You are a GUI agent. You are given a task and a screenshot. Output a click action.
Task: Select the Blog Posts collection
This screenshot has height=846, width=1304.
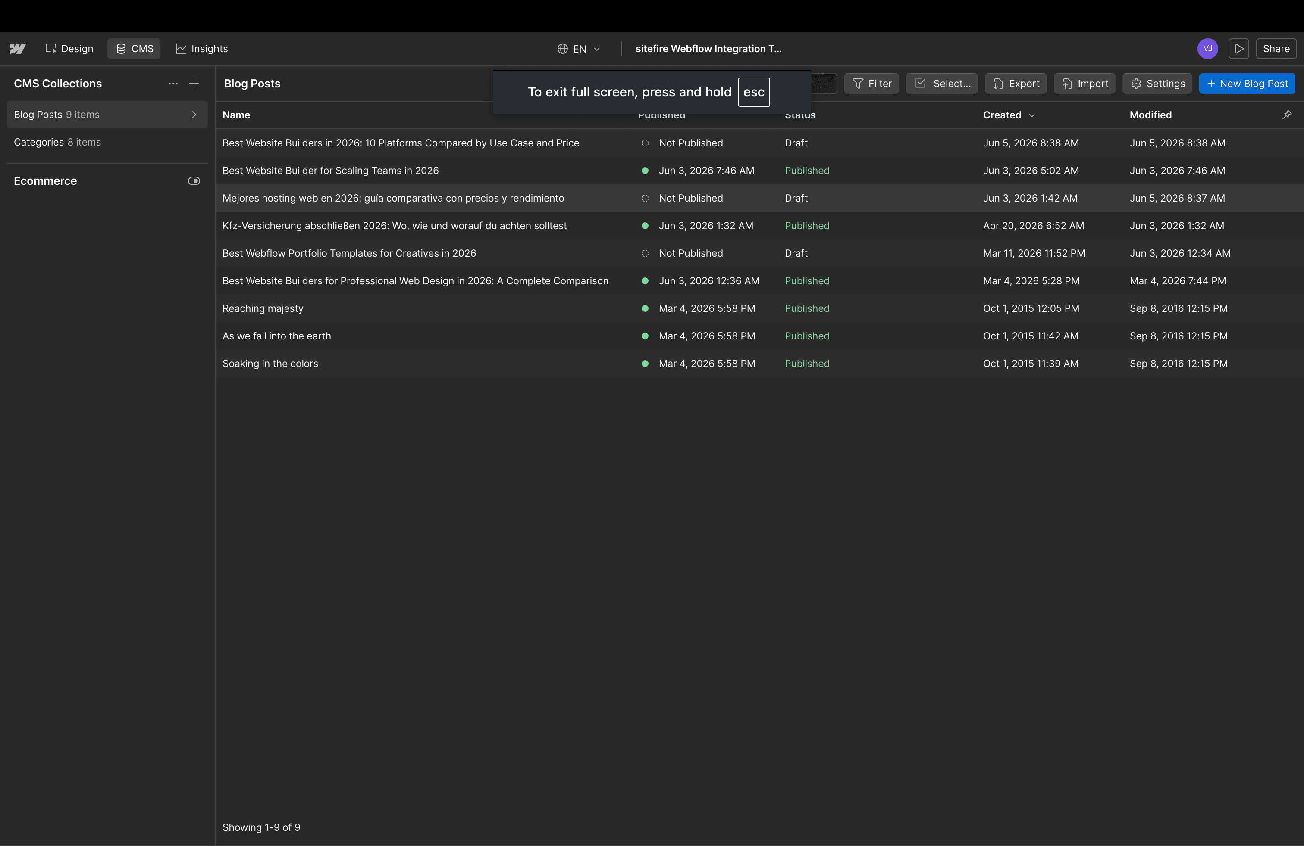[x=107, y=115]
